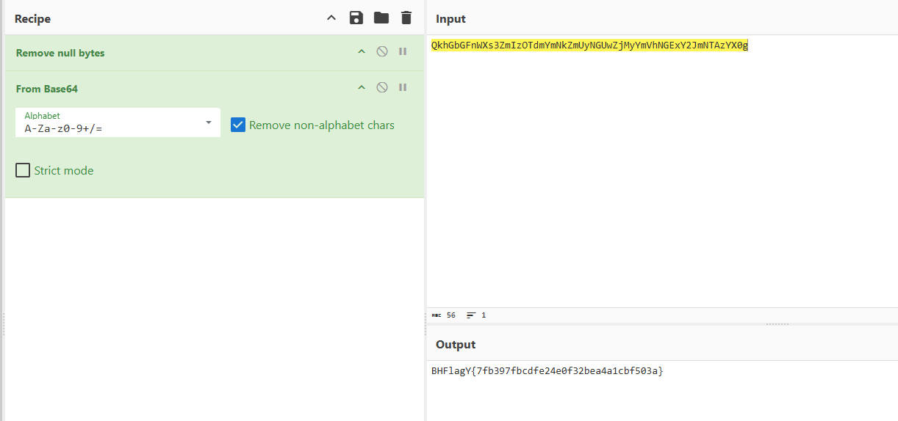
Task: Set breakpoint on Remove null bytes
Action: tap(403, 52)
